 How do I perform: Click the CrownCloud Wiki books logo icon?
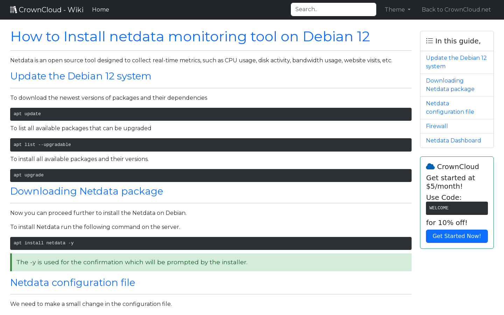pos(14,10)
